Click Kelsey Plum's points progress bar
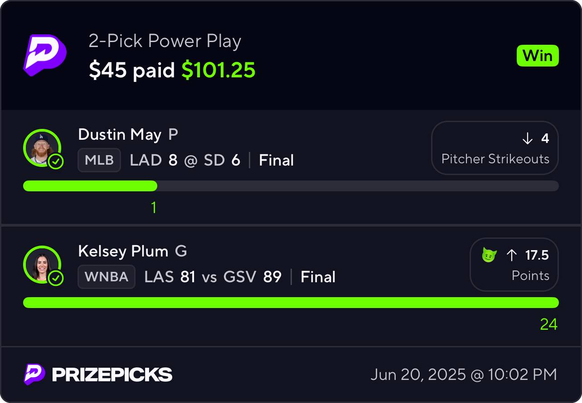The height and width of the screenshot is (403, 582). [x=291, y=303]
